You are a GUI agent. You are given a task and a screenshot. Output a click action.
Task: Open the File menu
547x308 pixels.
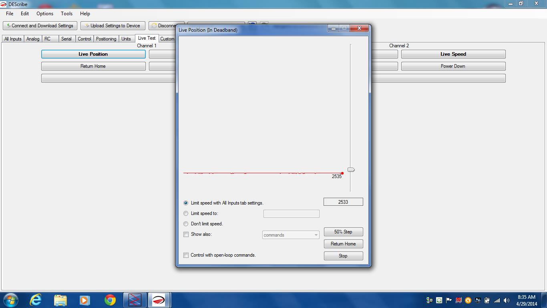click(x=10, y=14)
